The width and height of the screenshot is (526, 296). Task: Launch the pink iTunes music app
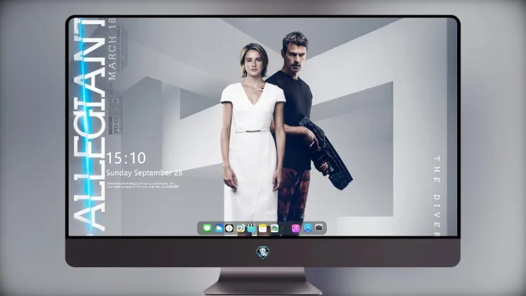tap(295, 228)
